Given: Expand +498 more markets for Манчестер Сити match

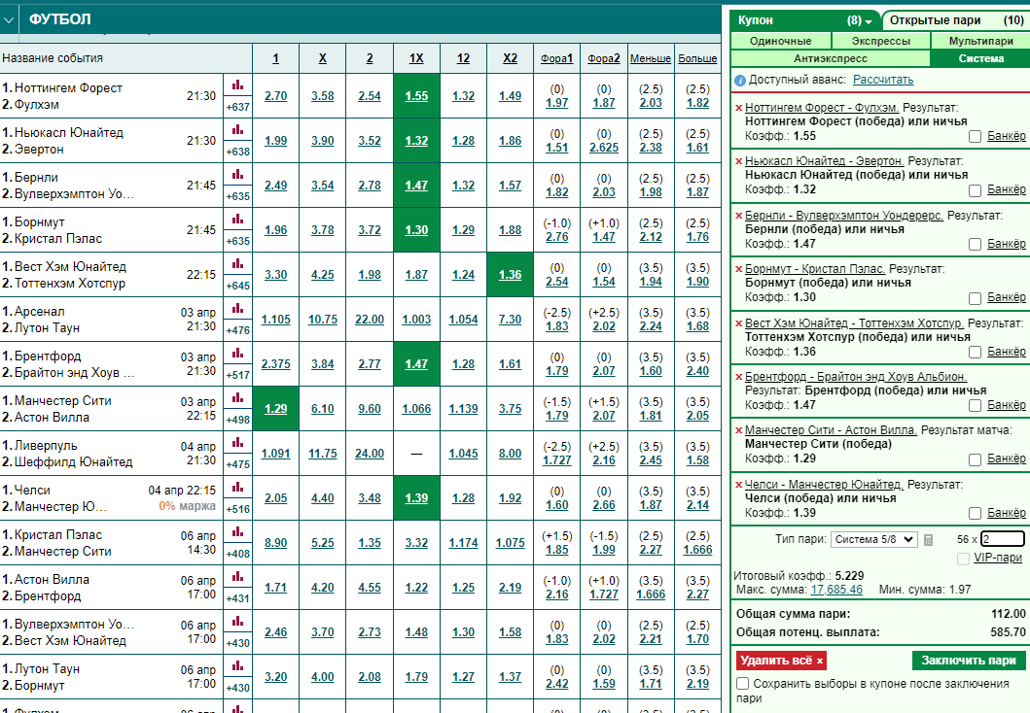Looking at the screenshot, I should [x=237, y=419].
